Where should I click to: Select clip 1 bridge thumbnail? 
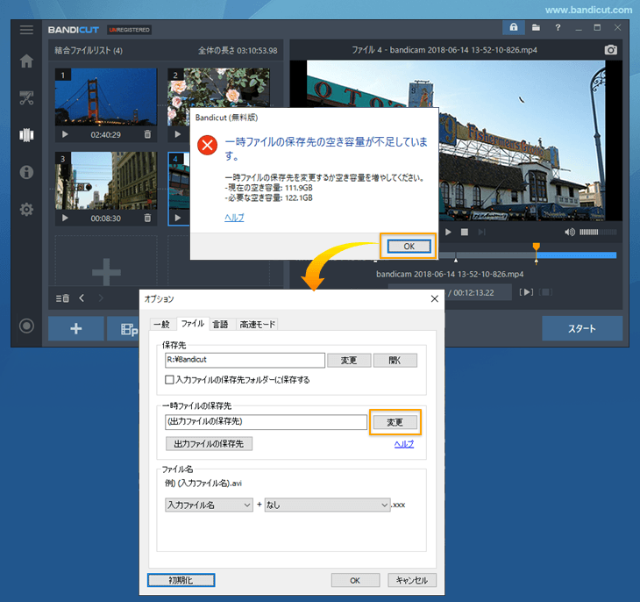(106, 97)
